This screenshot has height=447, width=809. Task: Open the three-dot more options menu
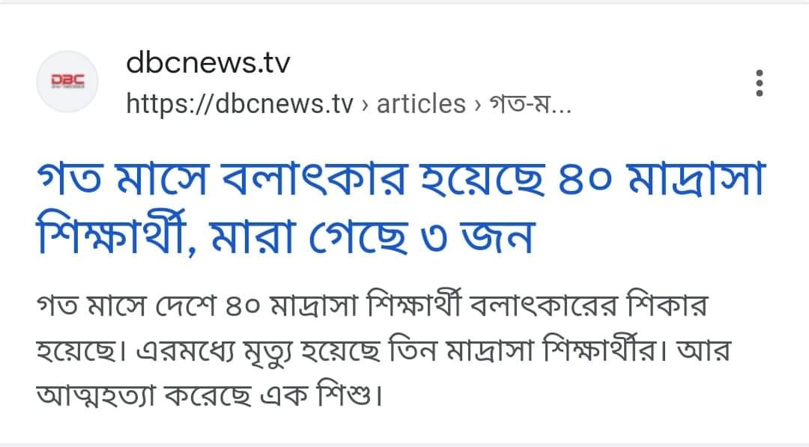pyautogui.click(x=759, y=83)
